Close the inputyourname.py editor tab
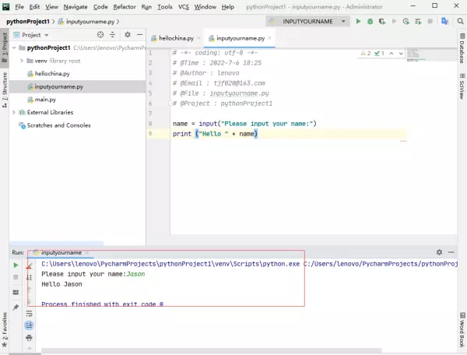Image resolution: width=467 pixels, height=355 pixels. click(269, 38)
